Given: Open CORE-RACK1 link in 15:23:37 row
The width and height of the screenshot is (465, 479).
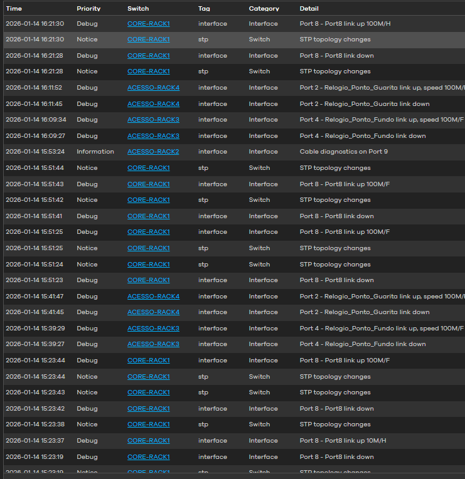Looking at the screenshot, I should [148, 441].
